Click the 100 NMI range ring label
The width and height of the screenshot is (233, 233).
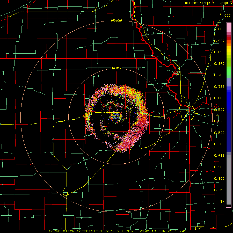[x=116, y=20]
